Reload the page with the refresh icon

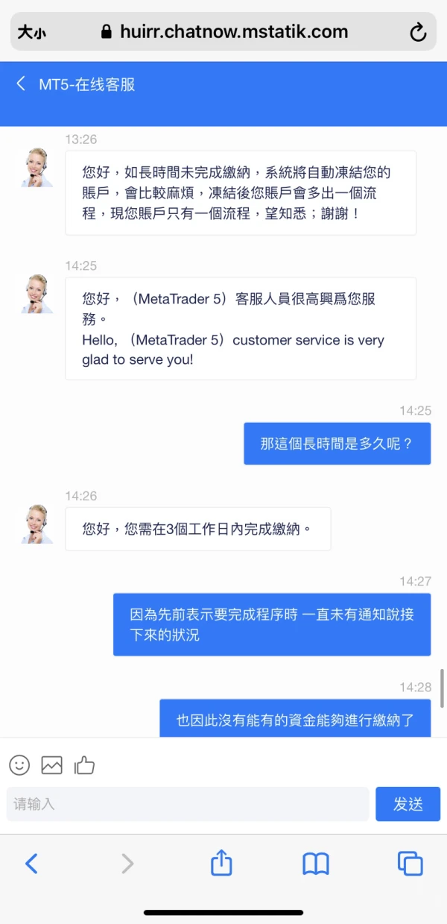418,32
